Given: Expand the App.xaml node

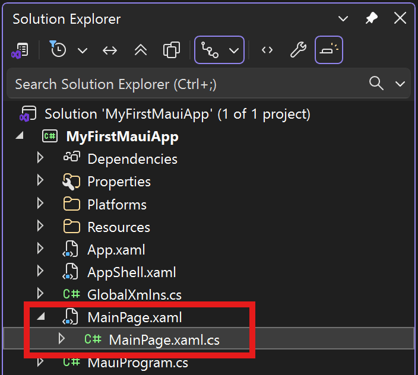Looking at the screenshot, I should 40,249.
